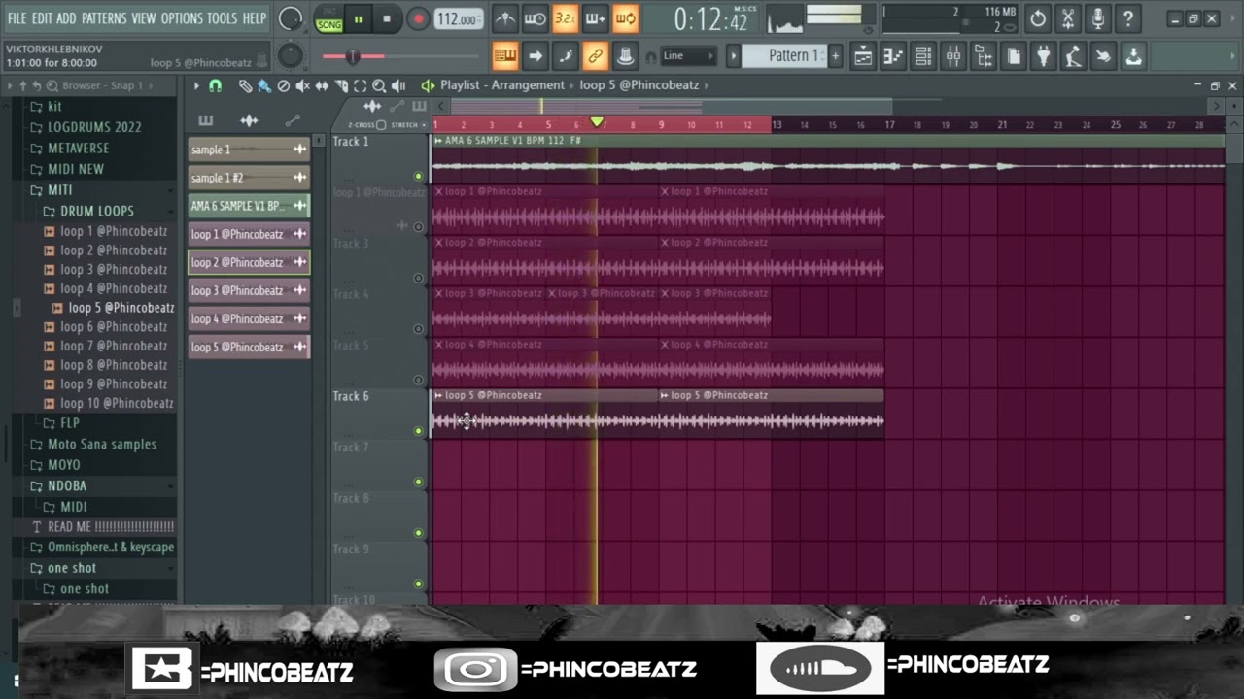Select the Playback speaker tool

pyautogui.click(x=398, y=85)
